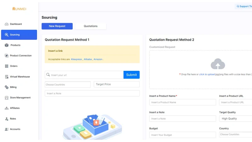Viewport: 252px width, 142px height.
Task: Click the 'Budget' label
Action: [153, 128]
